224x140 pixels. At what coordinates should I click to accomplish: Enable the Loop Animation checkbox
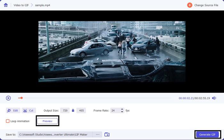[x=8, y=121]
